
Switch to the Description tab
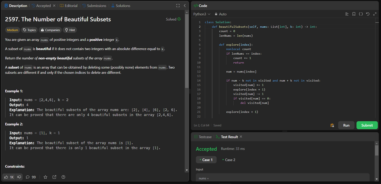pyautogui.click(x=15, y=6)
